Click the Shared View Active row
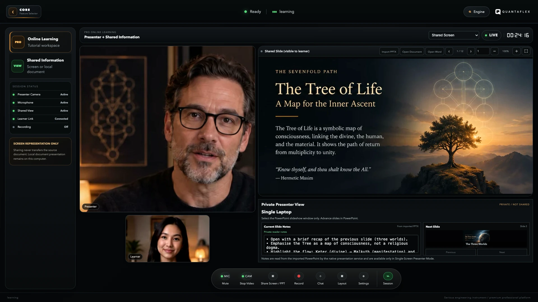The height and width of the screenshot is (302, 538). [40, 111]
